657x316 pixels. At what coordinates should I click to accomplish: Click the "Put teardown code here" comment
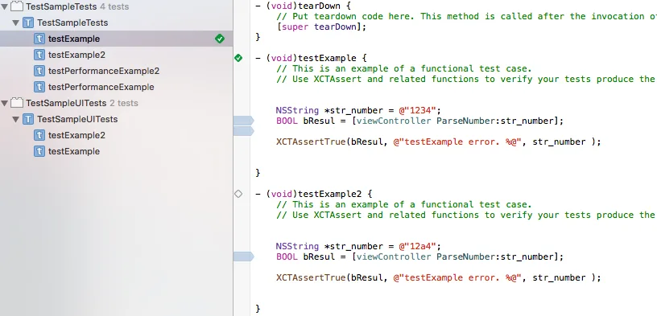tap(466, 16)
